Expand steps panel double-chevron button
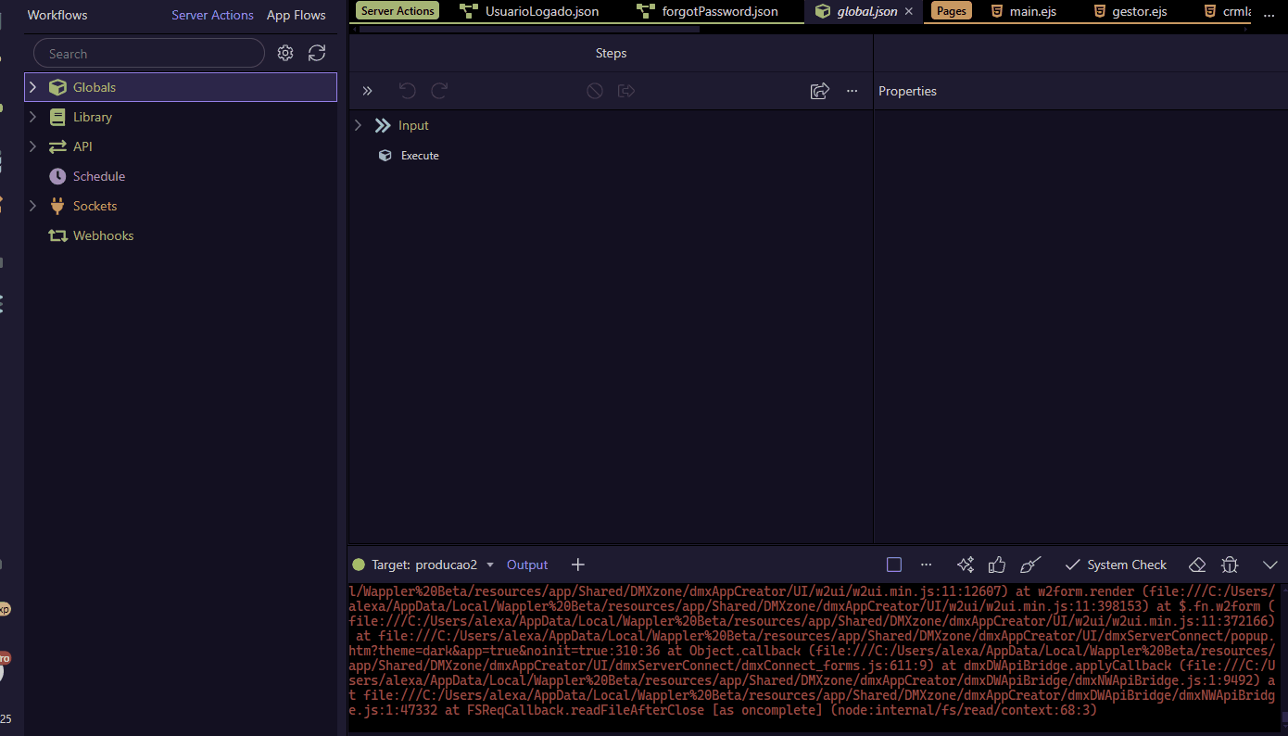The width and height of the screenshot is (1288, 736). (367, 91)
